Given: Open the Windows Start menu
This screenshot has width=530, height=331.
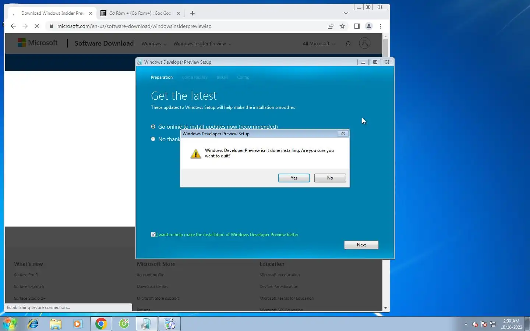Looking at the screenshot, I should coord(10,324).
